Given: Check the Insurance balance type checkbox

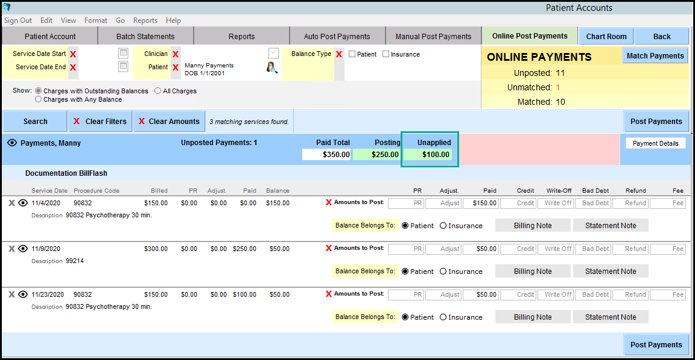Looking at the screenshot, I should point(386,54).
